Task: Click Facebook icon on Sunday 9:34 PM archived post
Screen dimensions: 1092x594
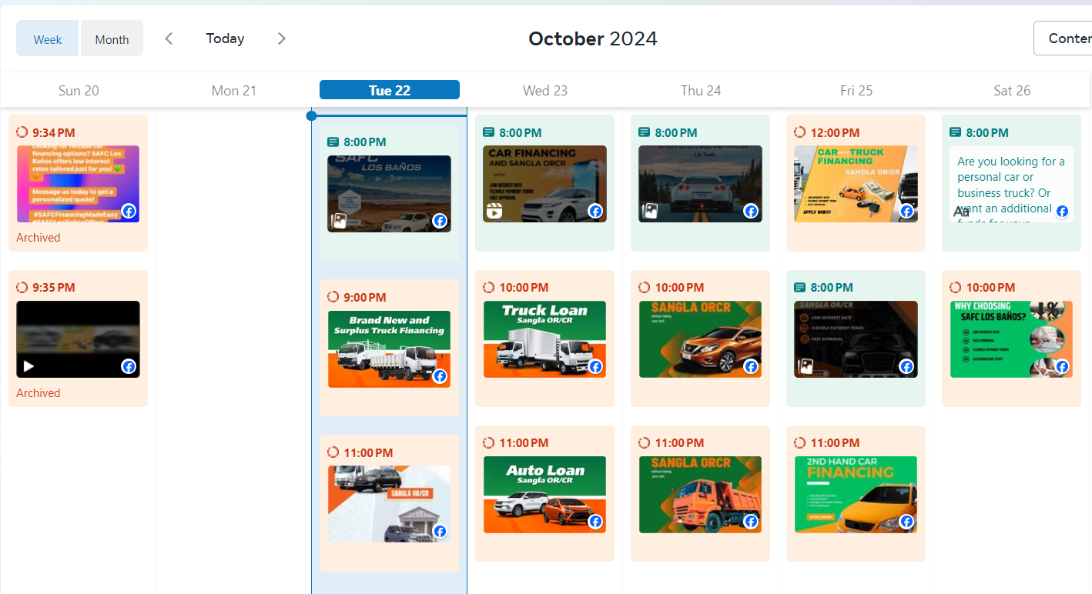Action: tap(129, 211)
